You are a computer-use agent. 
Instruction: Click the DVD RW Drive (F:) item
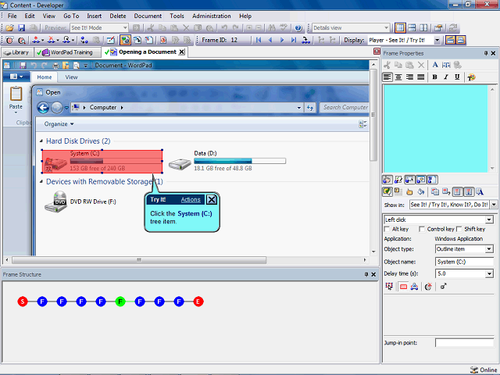[x=80, y=202]
